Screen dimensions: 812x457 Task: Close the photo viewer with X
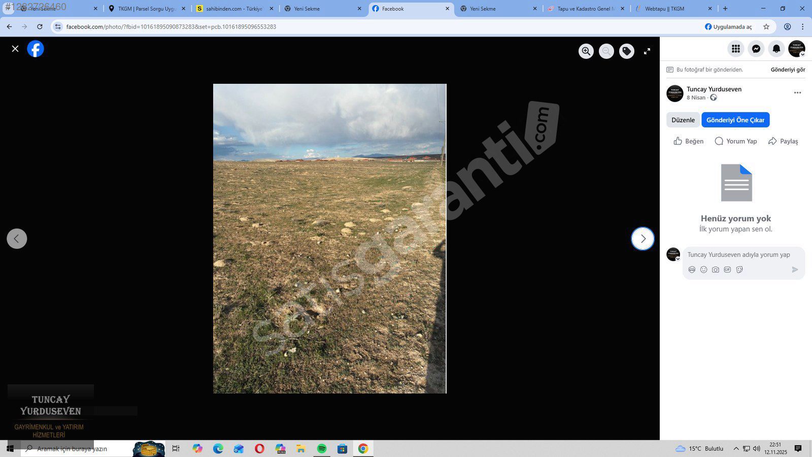[x=15, y=49]
